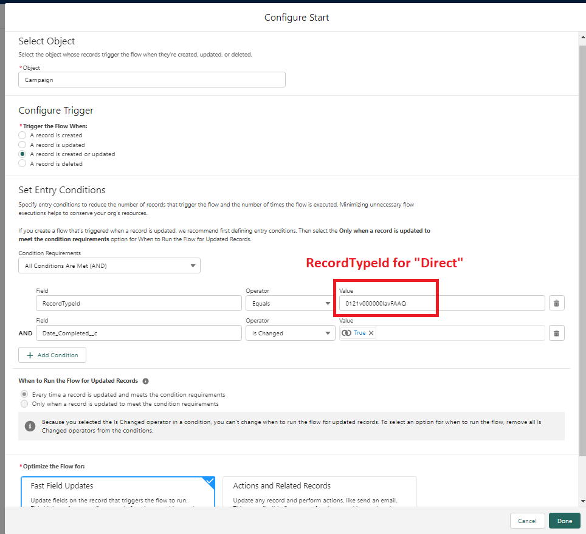This screenshot has height=534, width=586.
Task: Select 'A record is deleted' trigger
Action: coord(22,164)
